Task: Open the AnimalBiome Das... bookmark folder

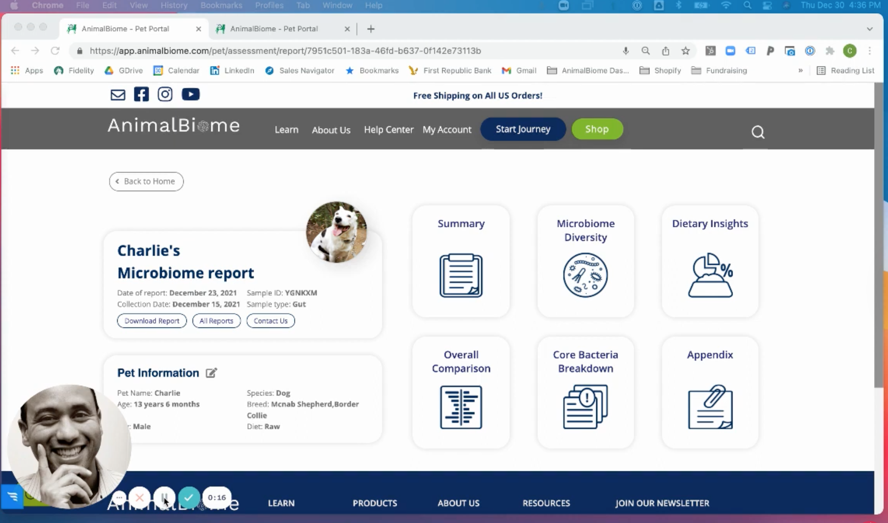Action: pyautogui.click(x=588, y=71)
